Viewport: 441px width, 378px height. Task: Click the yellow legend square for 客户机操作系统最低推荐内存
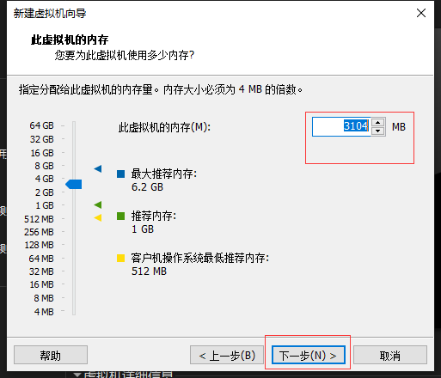click(120, 258)
